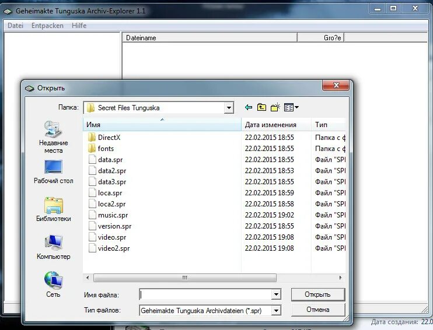Select the music.spr file icon

pos(92,215)
